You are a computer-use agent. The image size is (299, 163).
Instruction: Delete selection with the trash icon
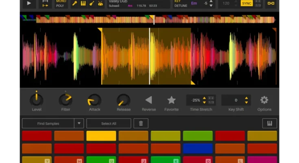141,123
